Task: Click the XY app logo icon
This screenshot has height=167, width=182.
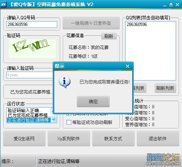Action: (x=3, y=4)
